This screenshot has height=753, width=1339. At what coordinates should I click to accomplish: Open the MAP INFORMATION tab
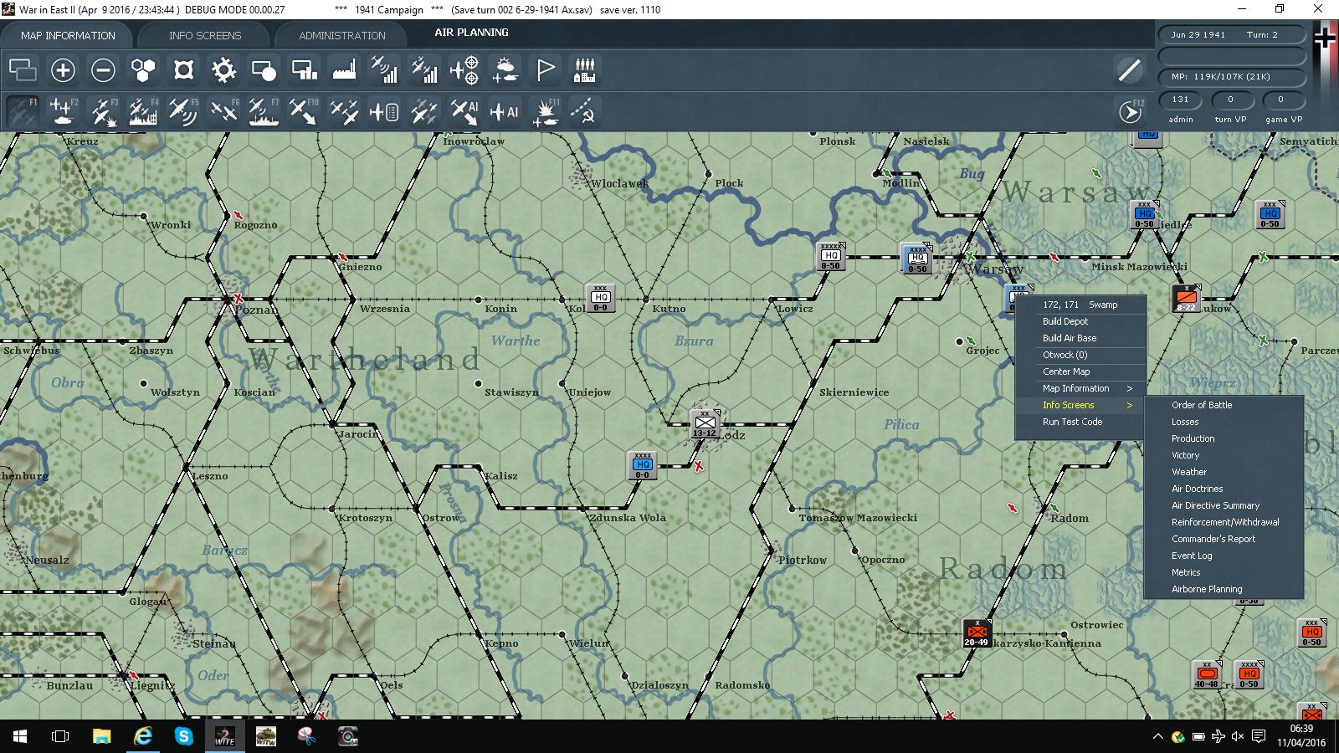pyautogui.click(x=68, y=36)
